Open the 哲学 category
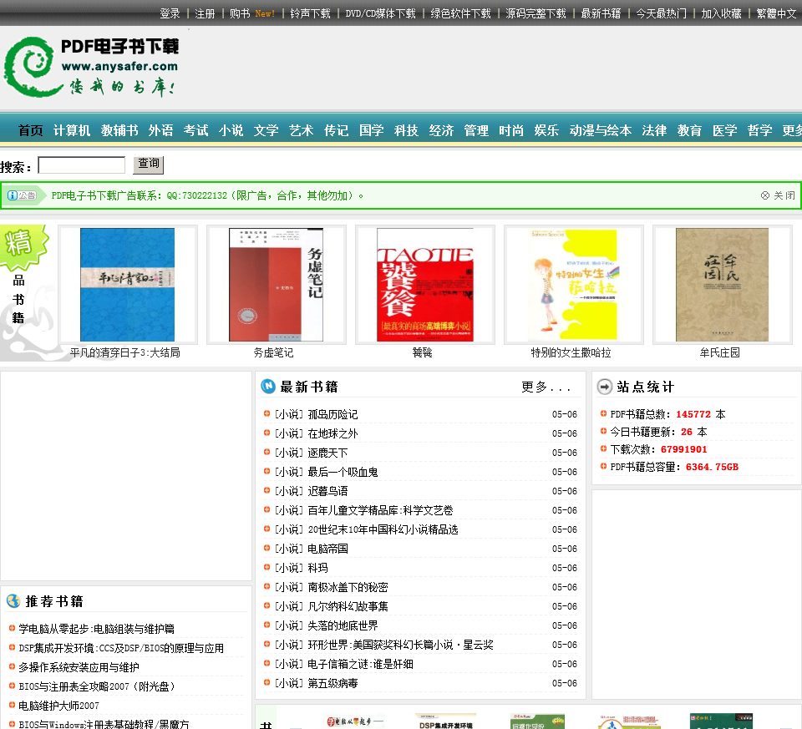 coord(759,130)
